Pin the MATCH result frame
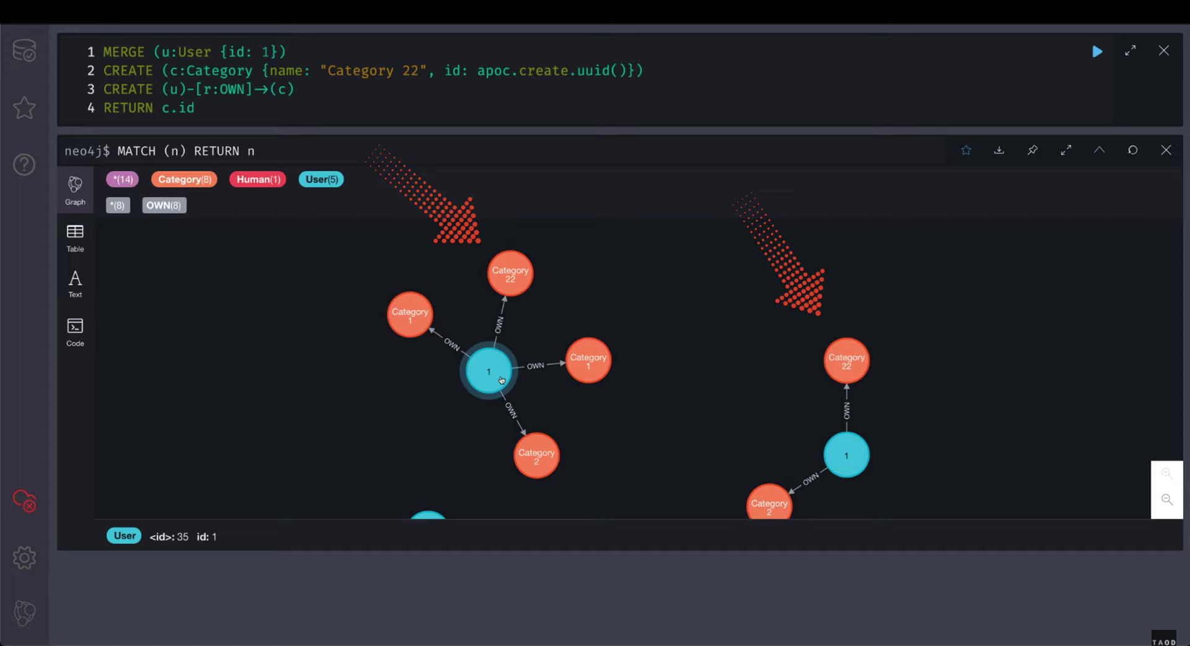Viewport: 1190px width, 646px height. (x=1032, y=150)
